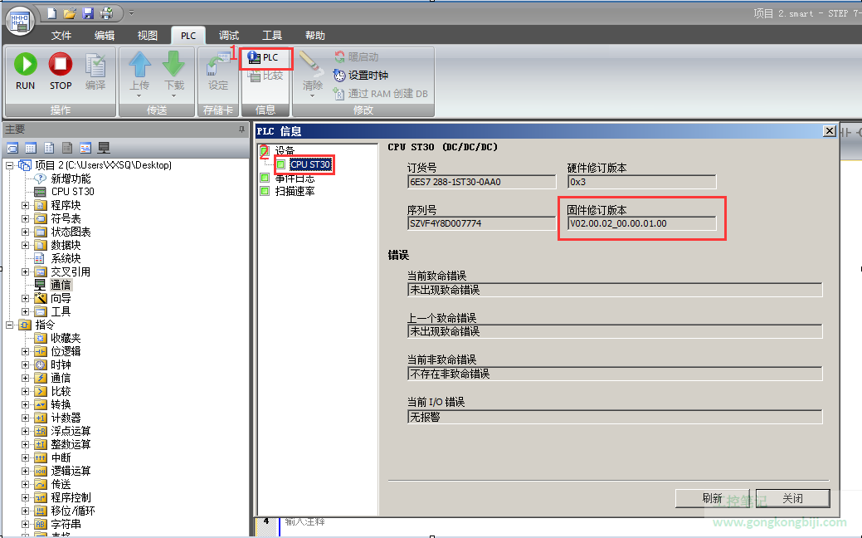Click the green 下载 download icon
The image size is (862, 538).
(174, 65)
